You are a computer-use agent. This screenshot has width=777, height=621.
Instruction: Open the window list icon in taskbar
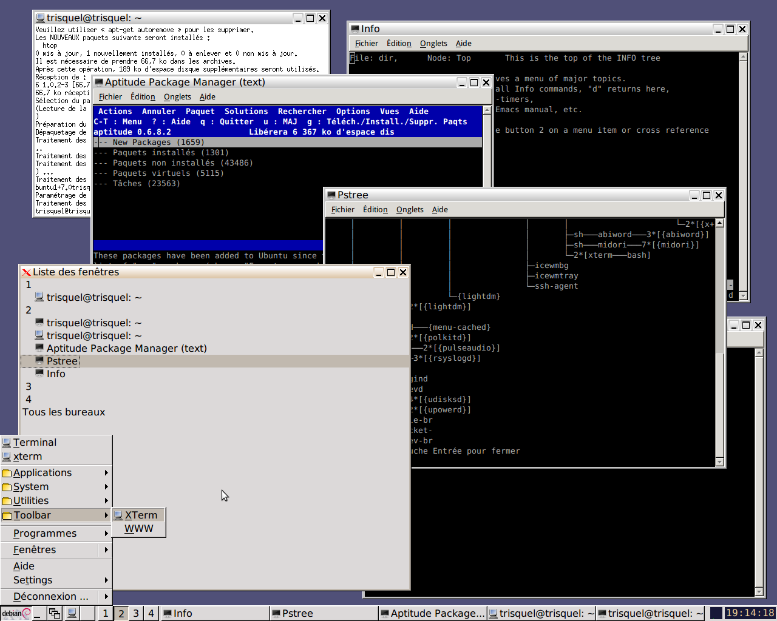tap(55, 613)
